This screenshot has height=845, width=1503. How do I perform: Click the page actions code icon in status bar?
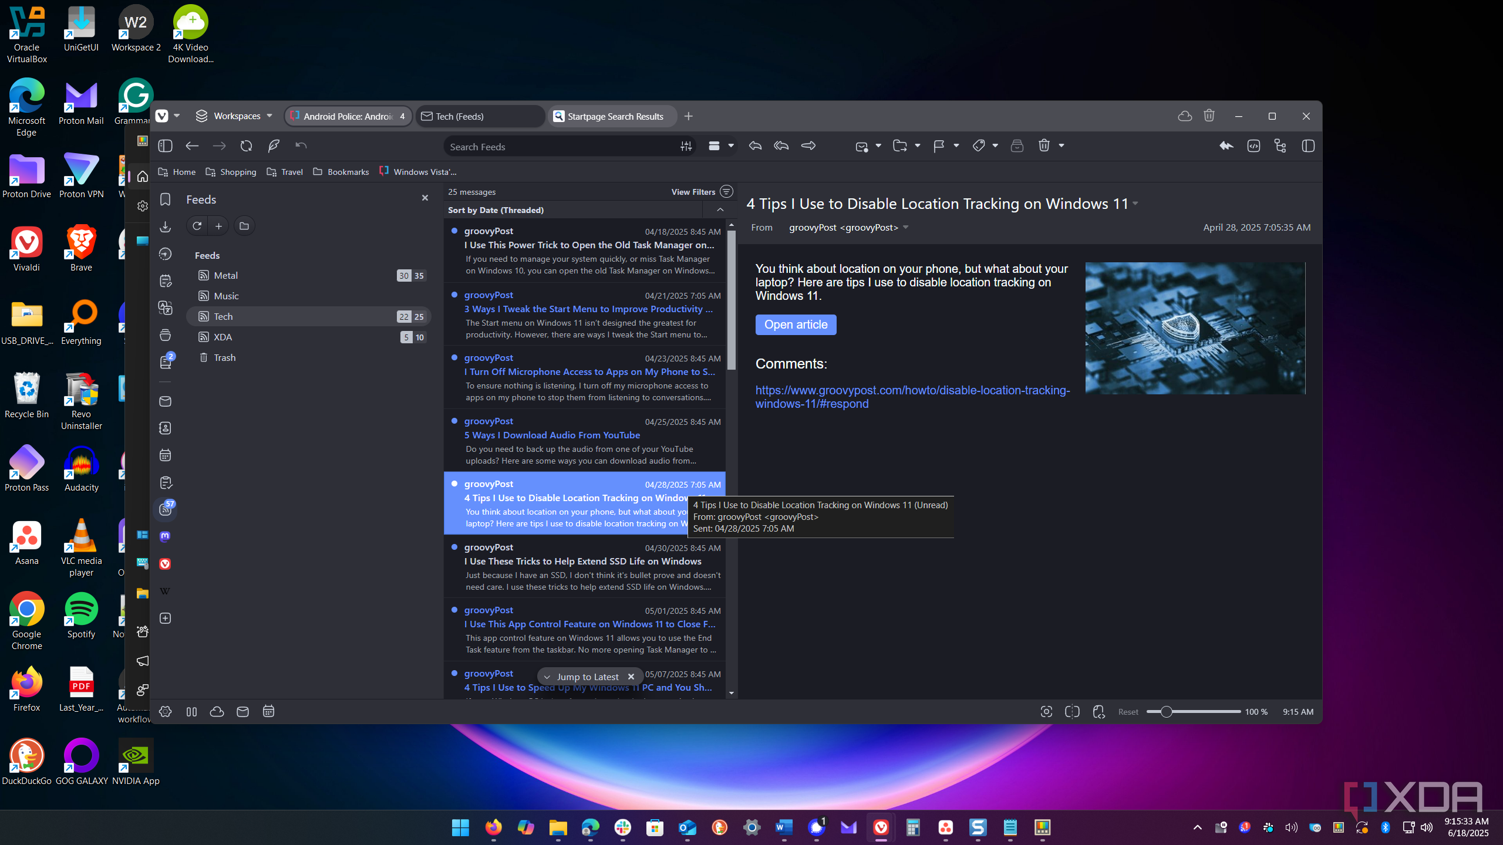(1098, 712)
